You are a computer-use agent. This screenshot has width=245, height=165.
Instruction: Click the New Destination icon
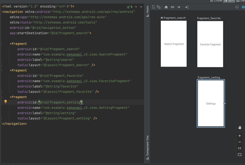[x=154, y=7]
